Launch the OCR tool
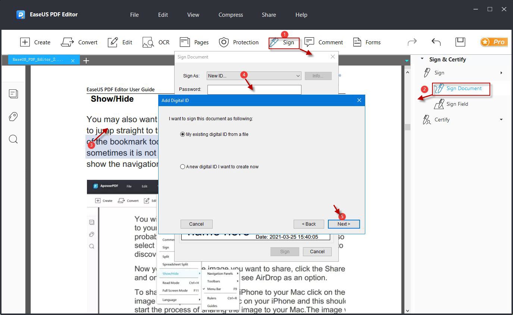Viewport: 513px width, 315px height. tap(156, 42)
